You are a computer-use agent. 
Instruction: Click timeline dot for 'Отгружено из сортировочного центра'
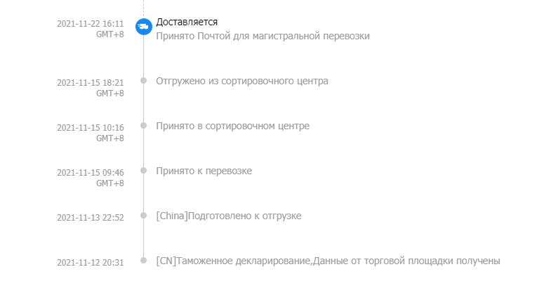143,80
